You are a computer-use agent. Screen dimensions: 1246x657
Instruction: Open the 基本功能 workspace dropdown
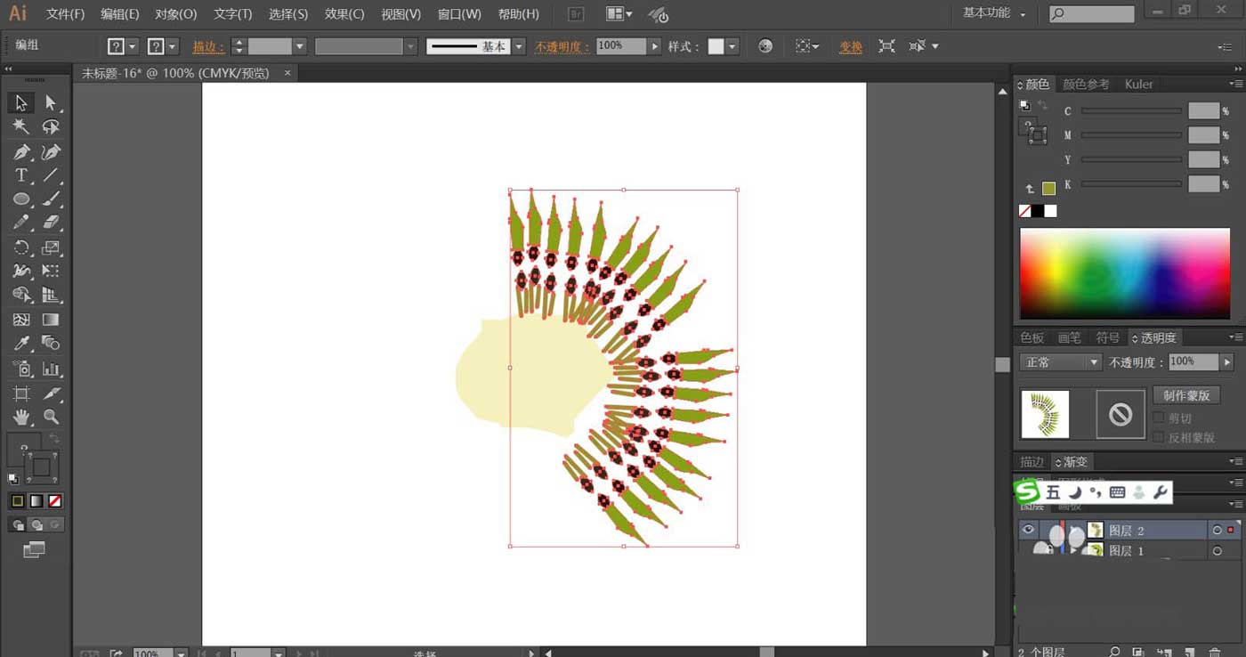coord(993,13)
